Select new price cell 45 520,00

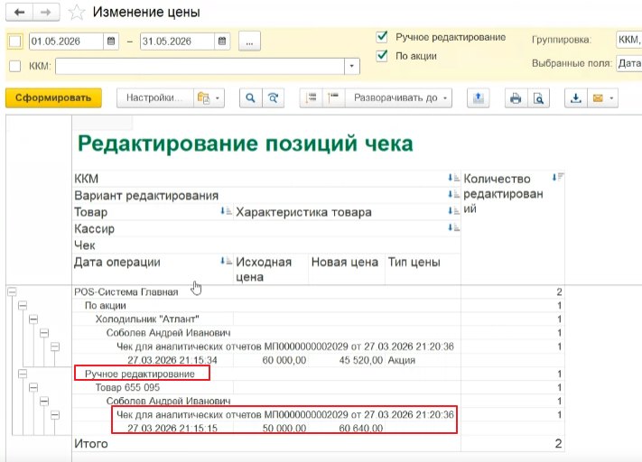347,361
